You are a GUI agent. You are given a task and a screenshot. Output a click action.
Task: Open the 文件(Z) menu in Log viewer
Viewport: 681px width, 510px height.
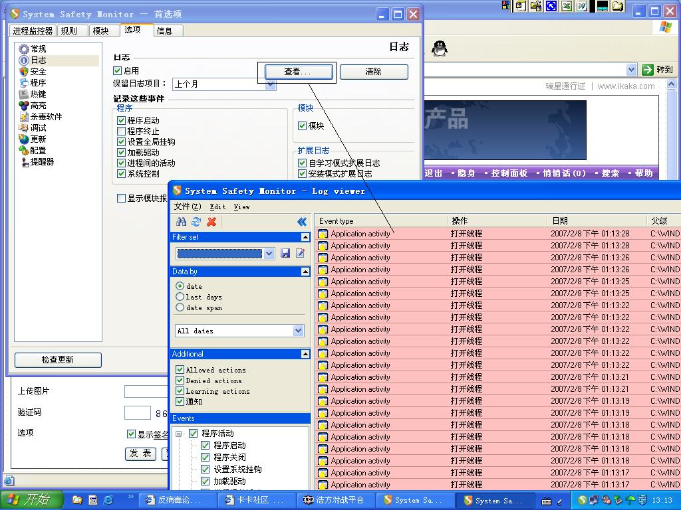(x=188, y=207)
